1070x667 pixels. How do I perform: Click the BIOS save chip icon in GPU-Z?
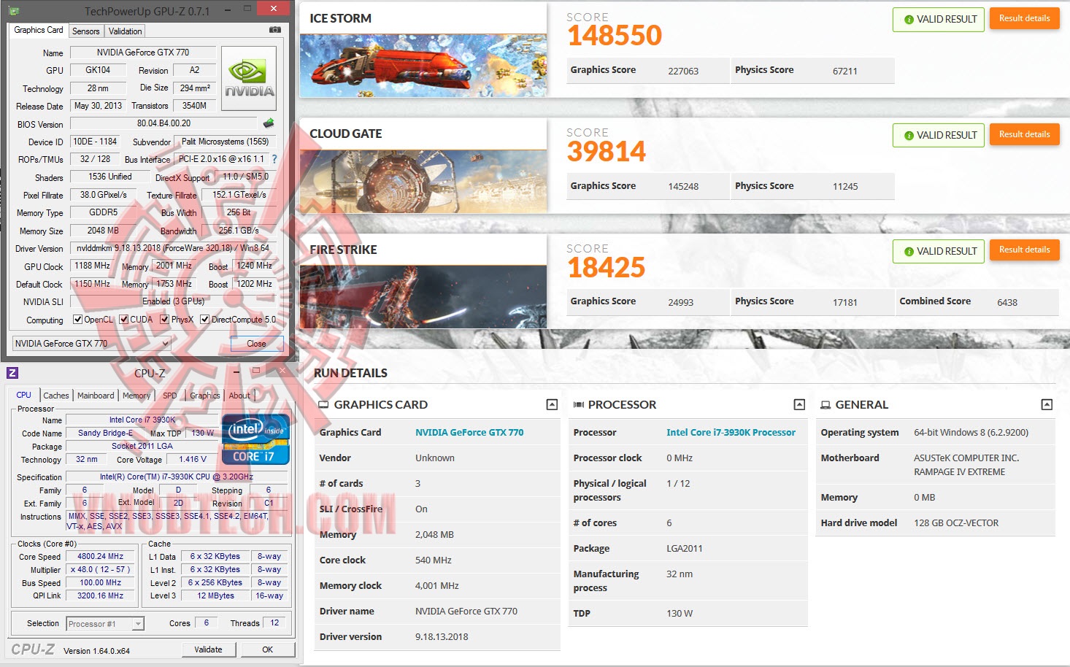(269, 123)
